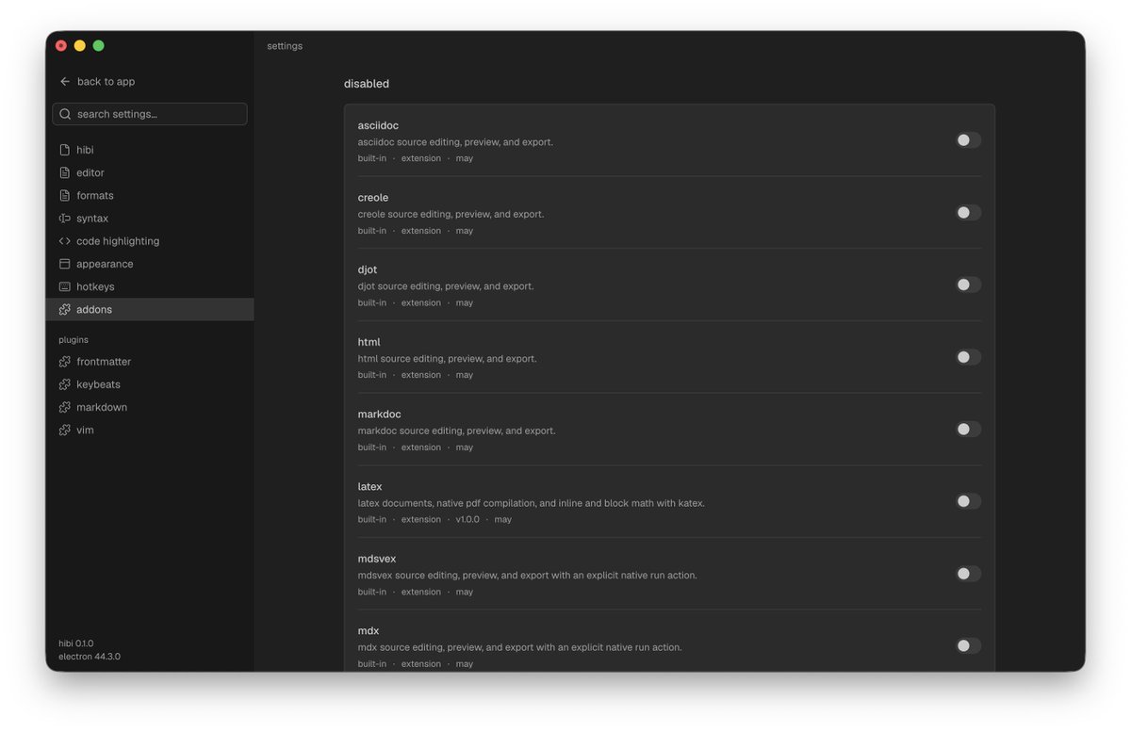This screenshot has height=732, width=1131.
Task: Click the html extension name
Action: click(x=369, y=342)
